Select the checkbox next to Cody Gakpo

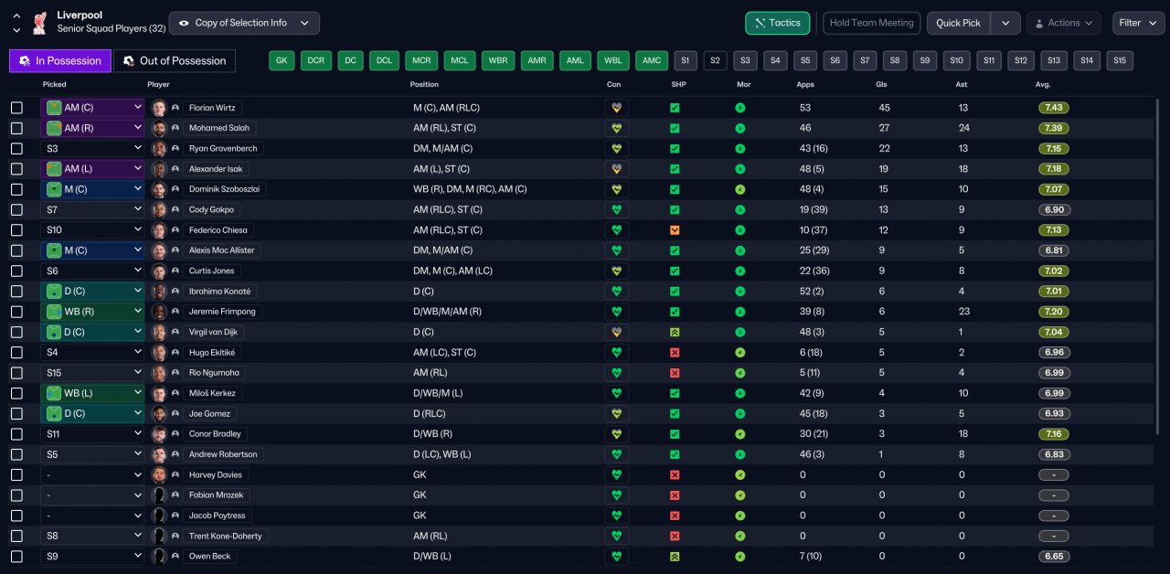[16, 210]
